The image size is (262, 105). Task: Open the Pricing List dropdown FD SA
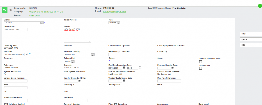coord(72,62)
